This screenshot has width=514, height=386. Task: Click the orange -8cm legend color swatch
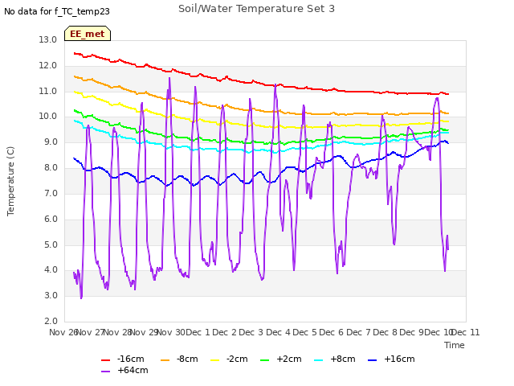click(165, 360)
